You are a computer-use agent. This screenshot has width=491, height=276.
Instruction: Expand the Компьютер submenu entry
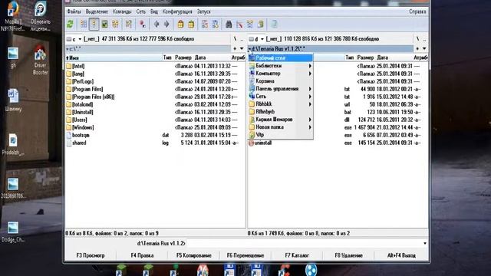[281, 74]
